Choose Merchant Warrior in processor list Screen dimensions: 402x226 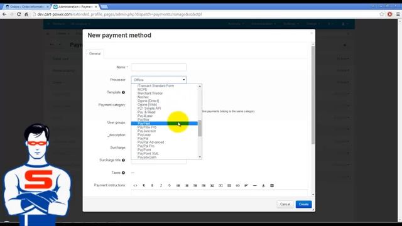150,94
